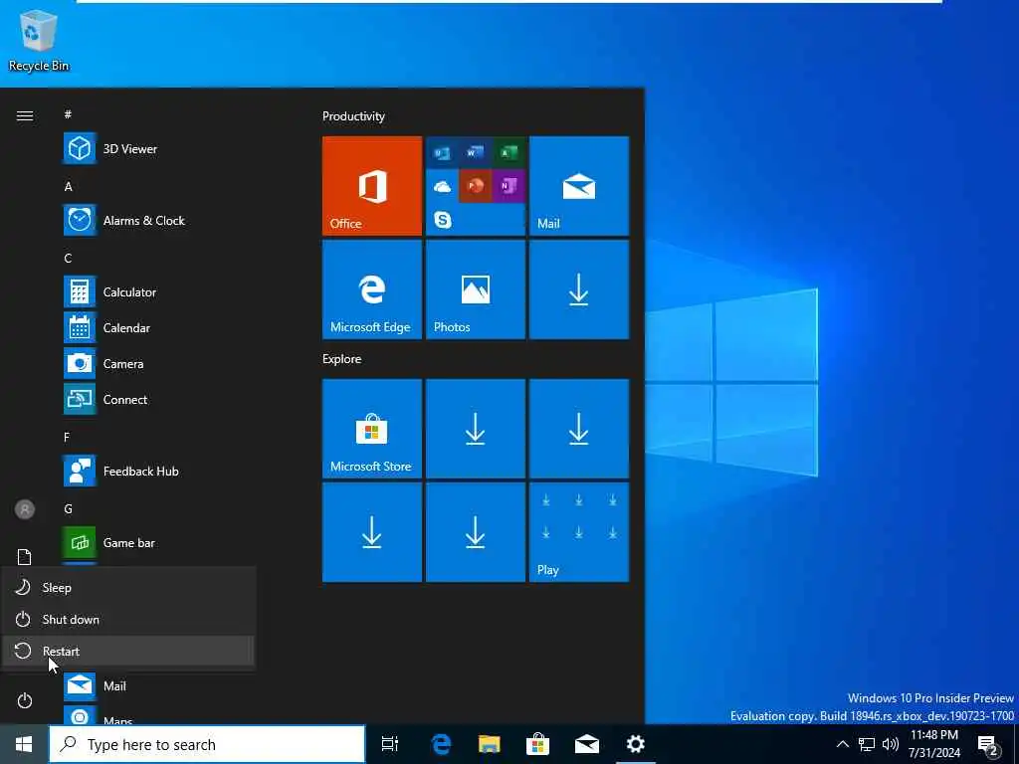Open Edge from the taskbar
Screen dimensions: 1019x764
click(441, 744)
